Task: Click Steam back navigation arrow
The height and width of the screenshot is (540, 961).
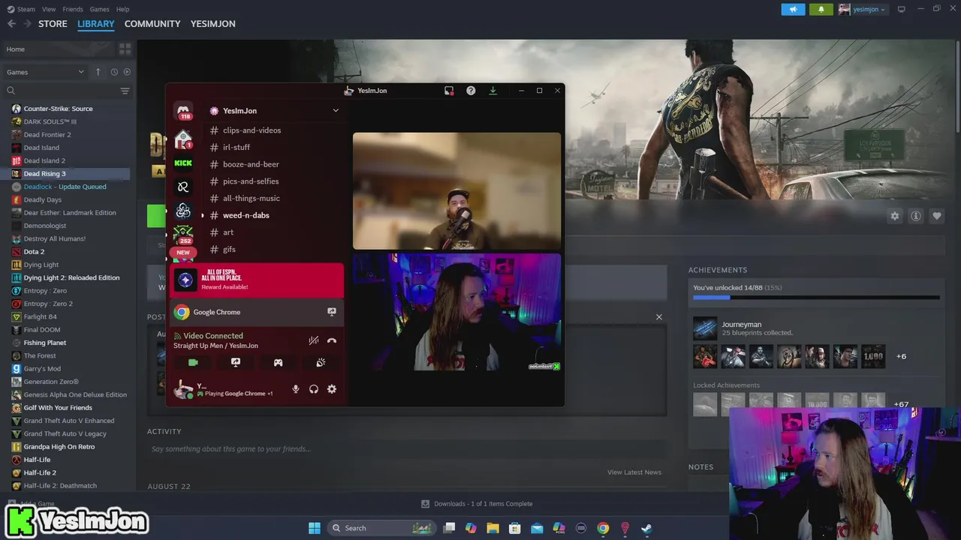Action: tap(11, 24)
